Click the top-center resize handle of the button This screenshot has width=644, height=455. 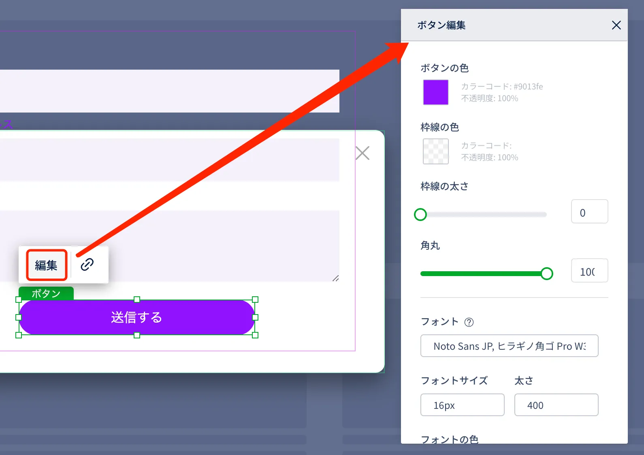pyautogui.click(x=137, y=300)
